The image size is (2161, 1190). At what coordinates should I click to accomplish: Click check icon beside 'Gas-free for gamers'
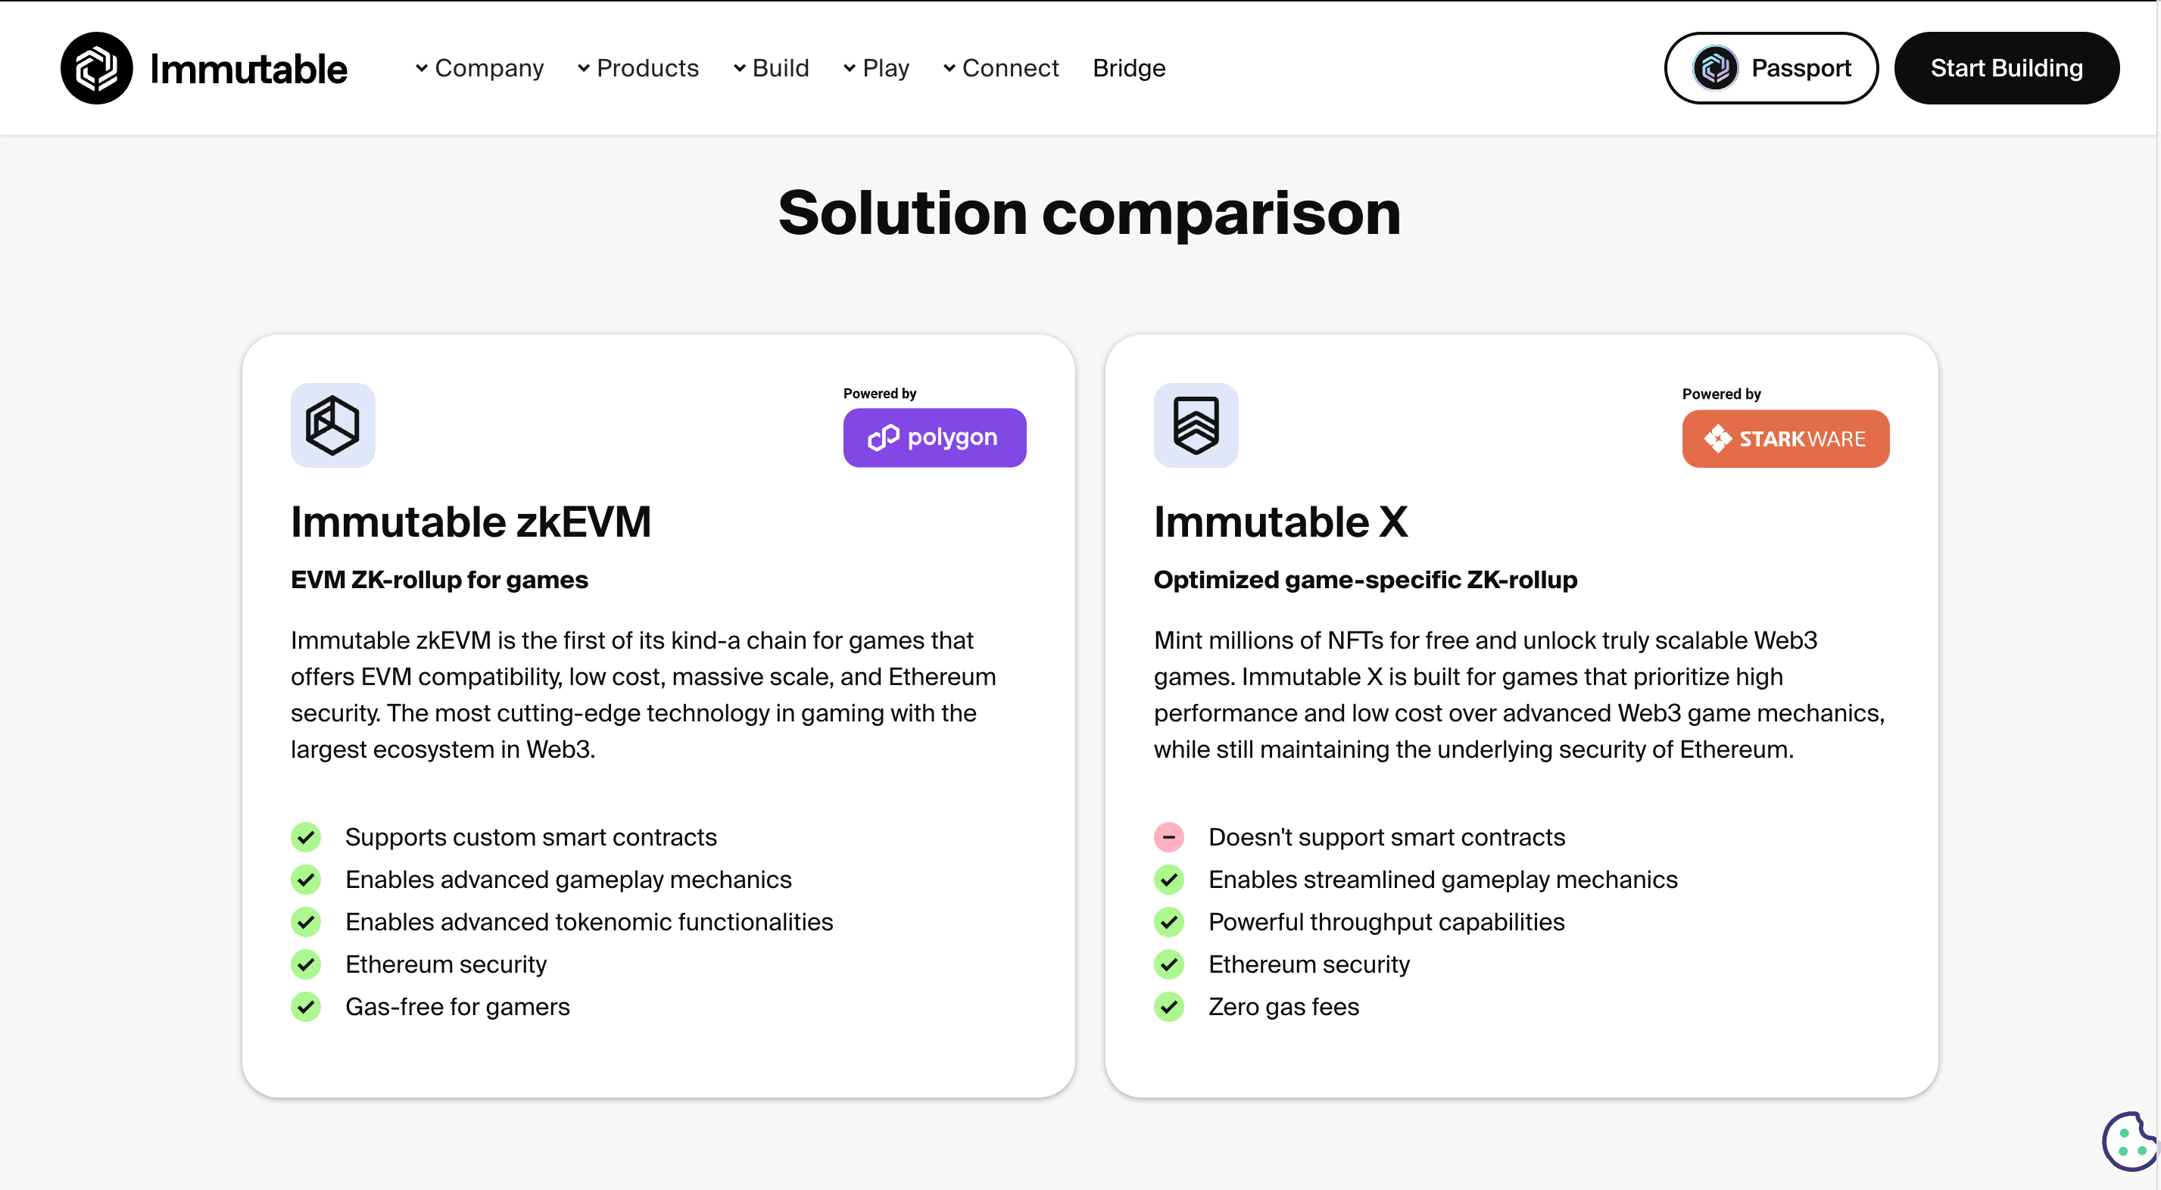coord(306,1006)
